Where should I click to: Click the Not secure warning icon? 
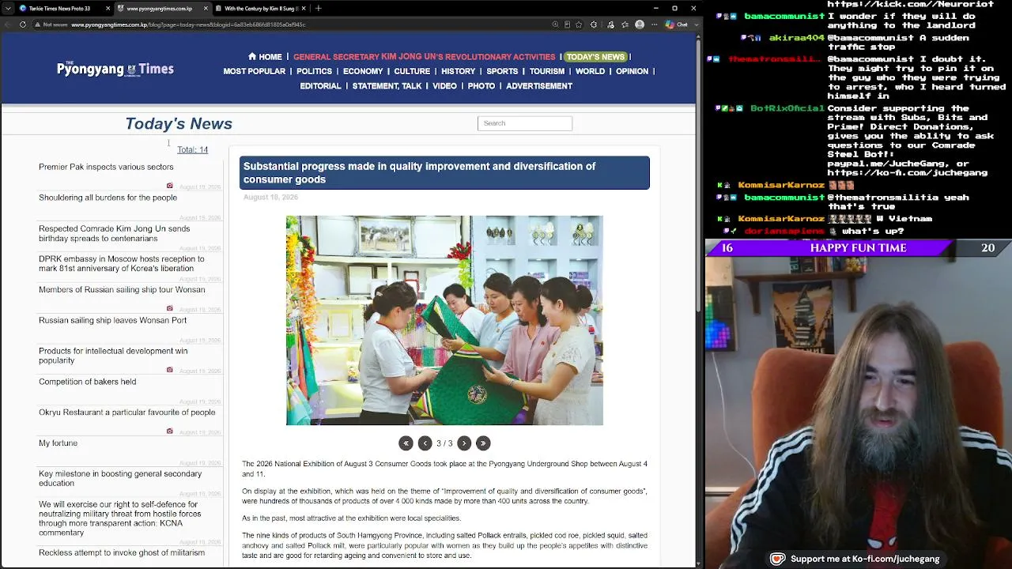point(37,24)
